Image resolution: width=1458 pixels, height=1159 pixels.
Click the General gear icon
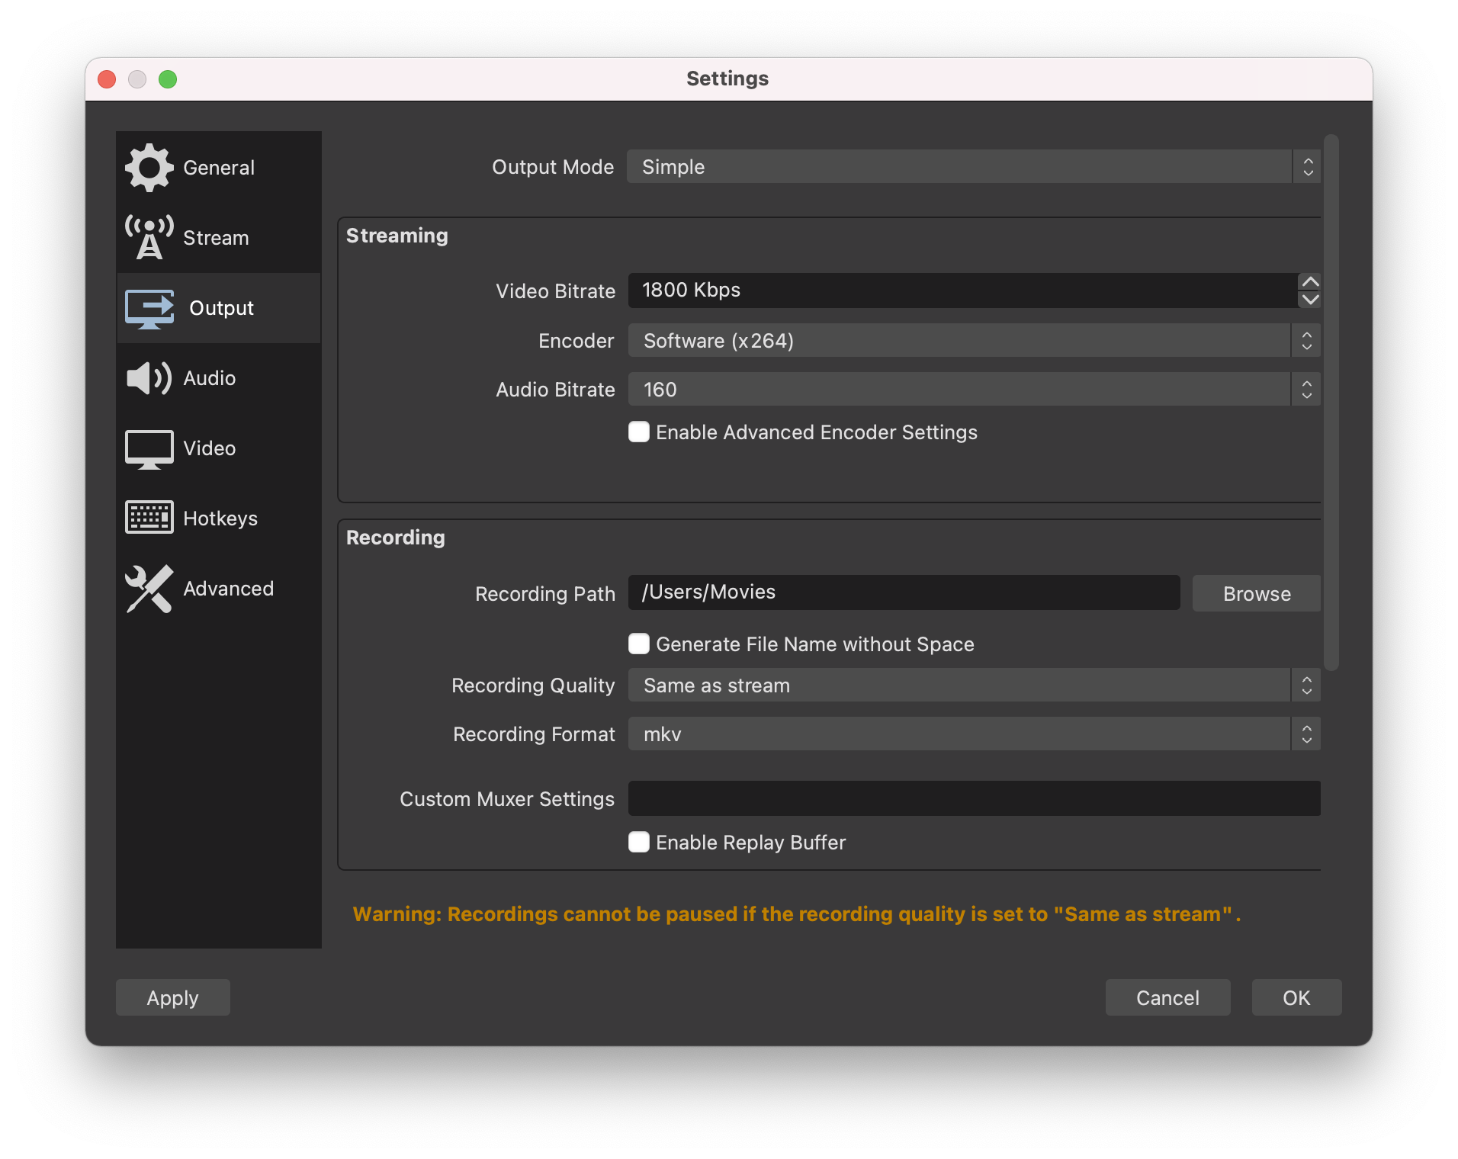(x=149, y=168)
